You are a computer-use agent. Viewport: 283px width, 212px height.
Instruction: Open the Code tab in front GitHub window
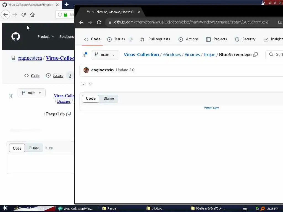[x=92, y=39]
